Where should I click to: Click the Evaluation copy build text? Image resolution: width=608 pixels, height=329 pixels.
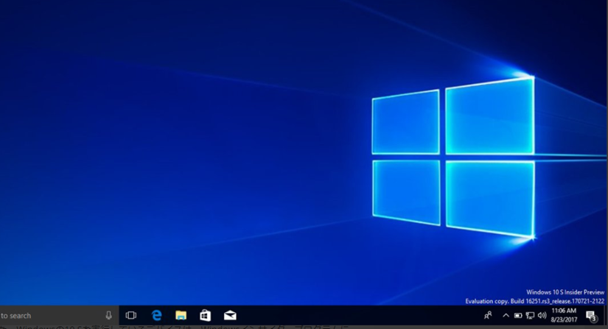coord(535,301)
